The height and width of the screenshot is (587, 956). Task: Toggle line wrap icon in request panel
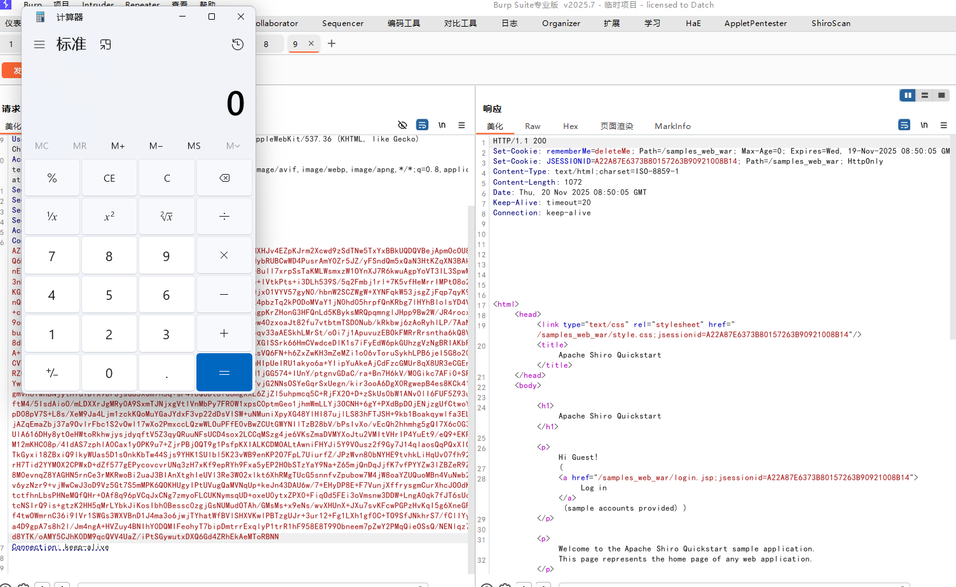click(422, 125)
